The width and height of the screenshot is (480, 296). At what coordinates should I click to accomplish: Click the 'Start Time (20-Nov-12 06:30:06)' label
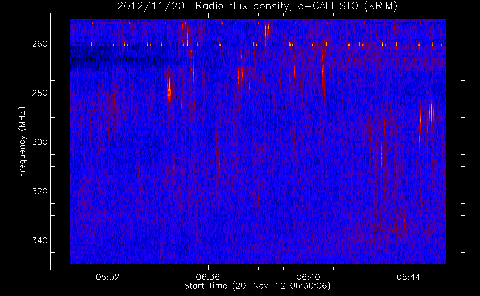coord(257,286)
